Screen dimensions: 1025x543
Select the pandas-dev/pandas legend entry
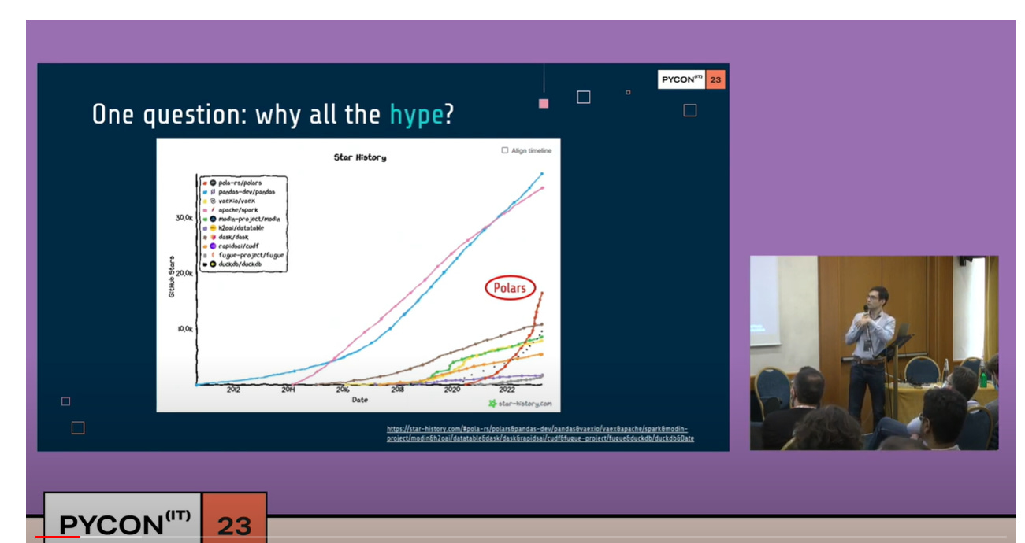[x=239, y=191]
